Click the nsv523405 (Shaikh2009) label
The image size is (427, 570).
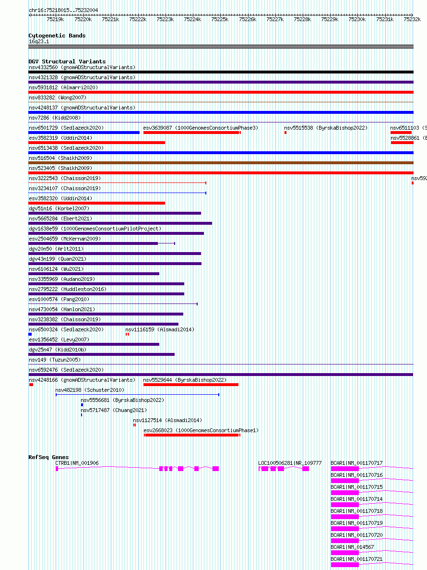tap(60, 168)
